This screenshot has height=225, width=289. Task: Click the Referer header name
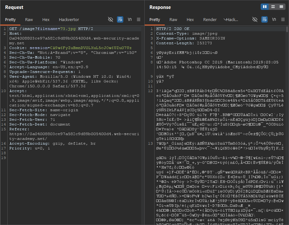point(19,129)
